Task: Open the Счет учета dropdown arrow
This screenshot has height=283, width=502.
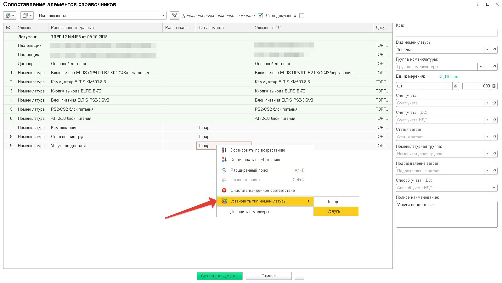Action: (487, 103)
